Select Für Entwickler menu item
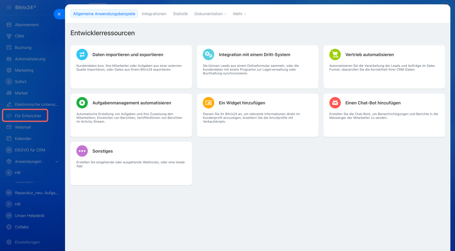The height and width of the screenshot is (251, 455). coord(28,116)
